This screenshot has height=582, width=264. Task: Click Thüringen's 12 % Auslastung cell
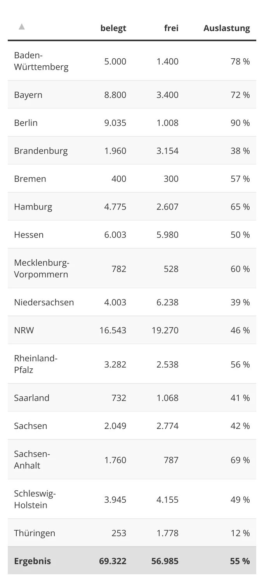click(240, 533)
